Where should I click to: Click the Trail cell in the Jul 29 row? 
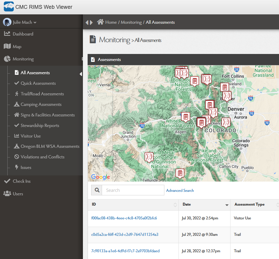(237, 234)
